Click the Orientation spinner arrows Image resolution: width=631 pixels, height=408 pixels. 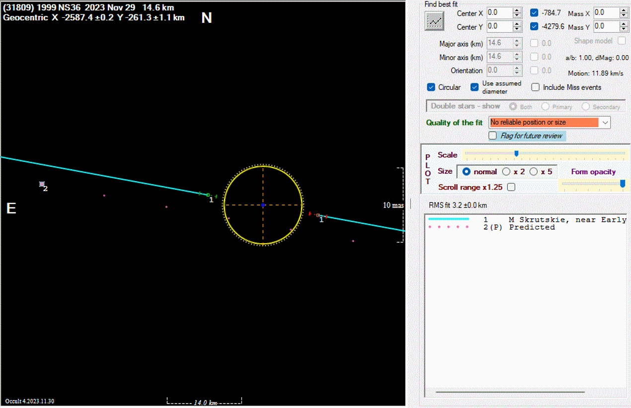tap(518, 70)
